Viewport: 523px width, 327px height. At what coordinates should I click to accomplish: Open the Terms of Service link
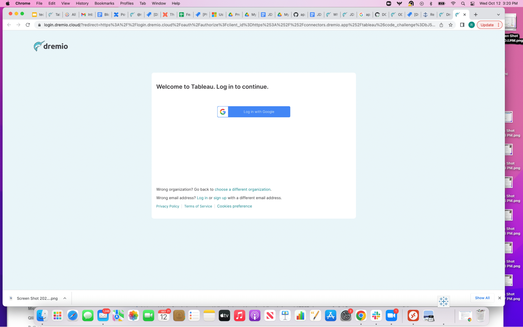click(198, 206)
